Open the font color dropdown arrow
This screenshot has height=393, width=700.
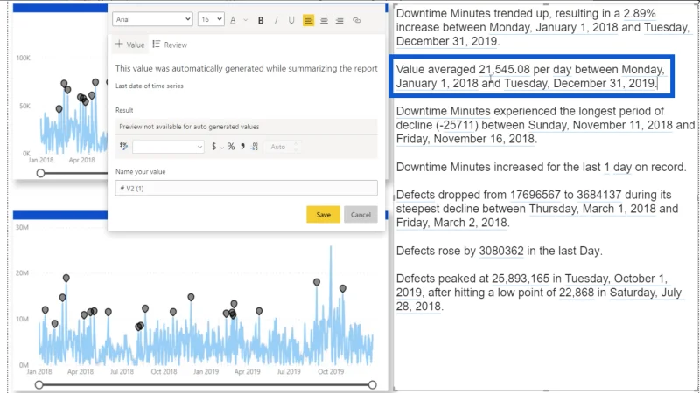click(245, 20)
